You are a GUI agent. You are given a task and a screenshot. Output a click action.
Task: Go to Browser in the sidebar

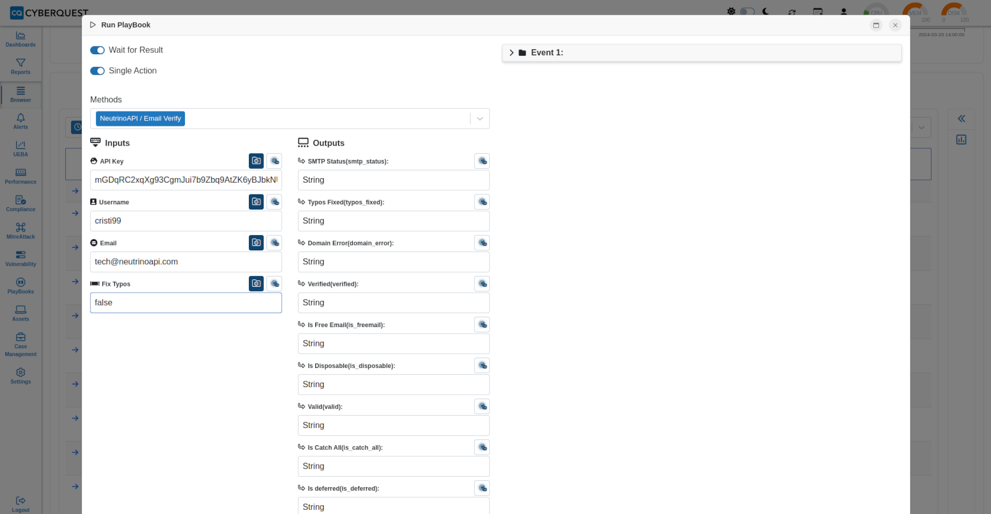click(x=20, y=94)
